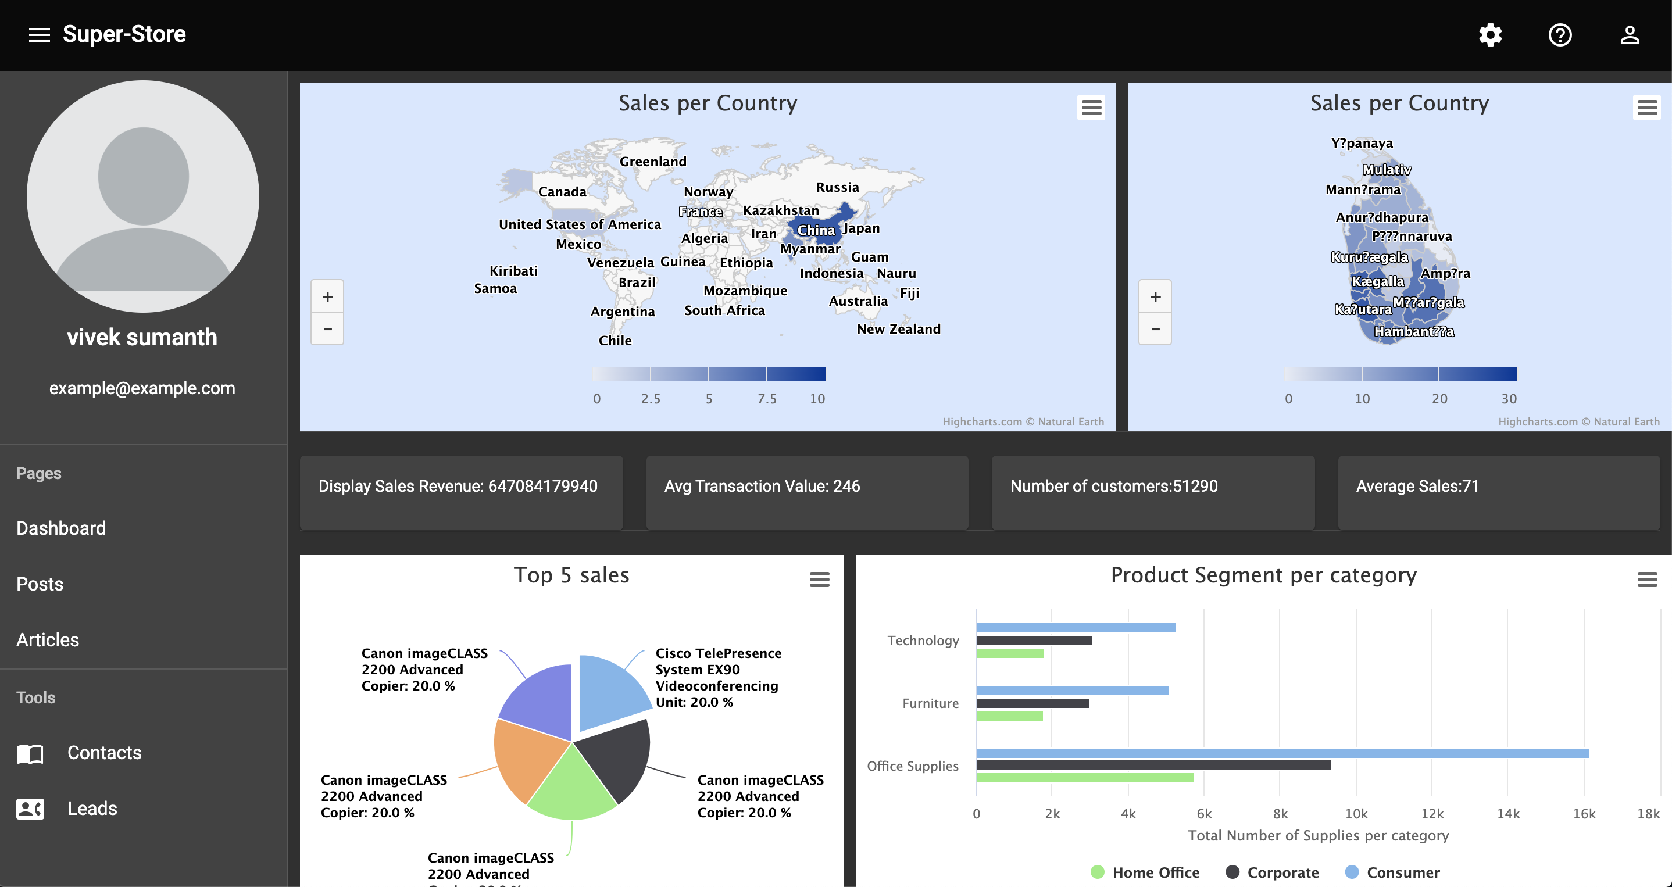Click the blue color gradient scale below the map
Viewport: 1672px width, 887px height.
pyautogui.click(x=708, y=374)
